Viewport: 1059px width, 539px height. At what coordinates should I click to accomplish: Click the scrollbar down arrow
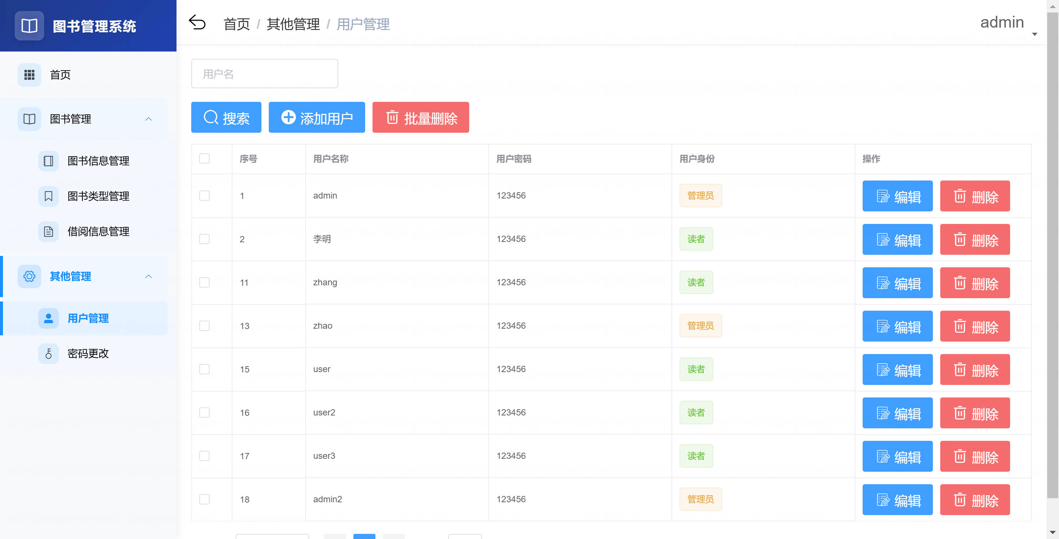click(x=1052, y=533)
